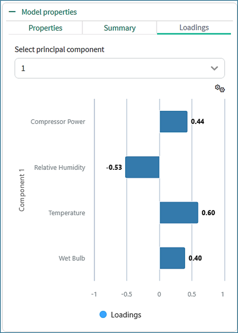238x333 pixels.
Task: Click the value 1 in component selector
Action: pos(23,68)
